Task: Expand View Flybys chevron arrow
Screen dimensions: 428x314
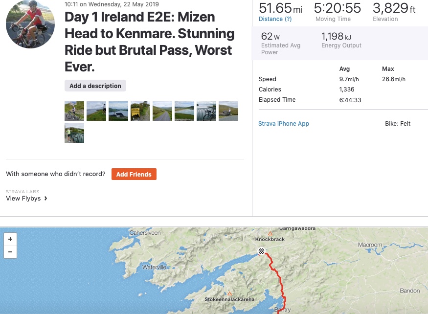Action: click(x=45, y=199)
